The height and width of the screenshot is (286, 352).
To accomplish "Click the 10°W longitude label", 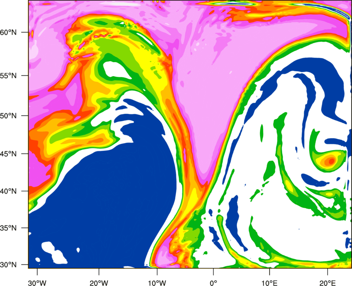I will pos(157,283).
